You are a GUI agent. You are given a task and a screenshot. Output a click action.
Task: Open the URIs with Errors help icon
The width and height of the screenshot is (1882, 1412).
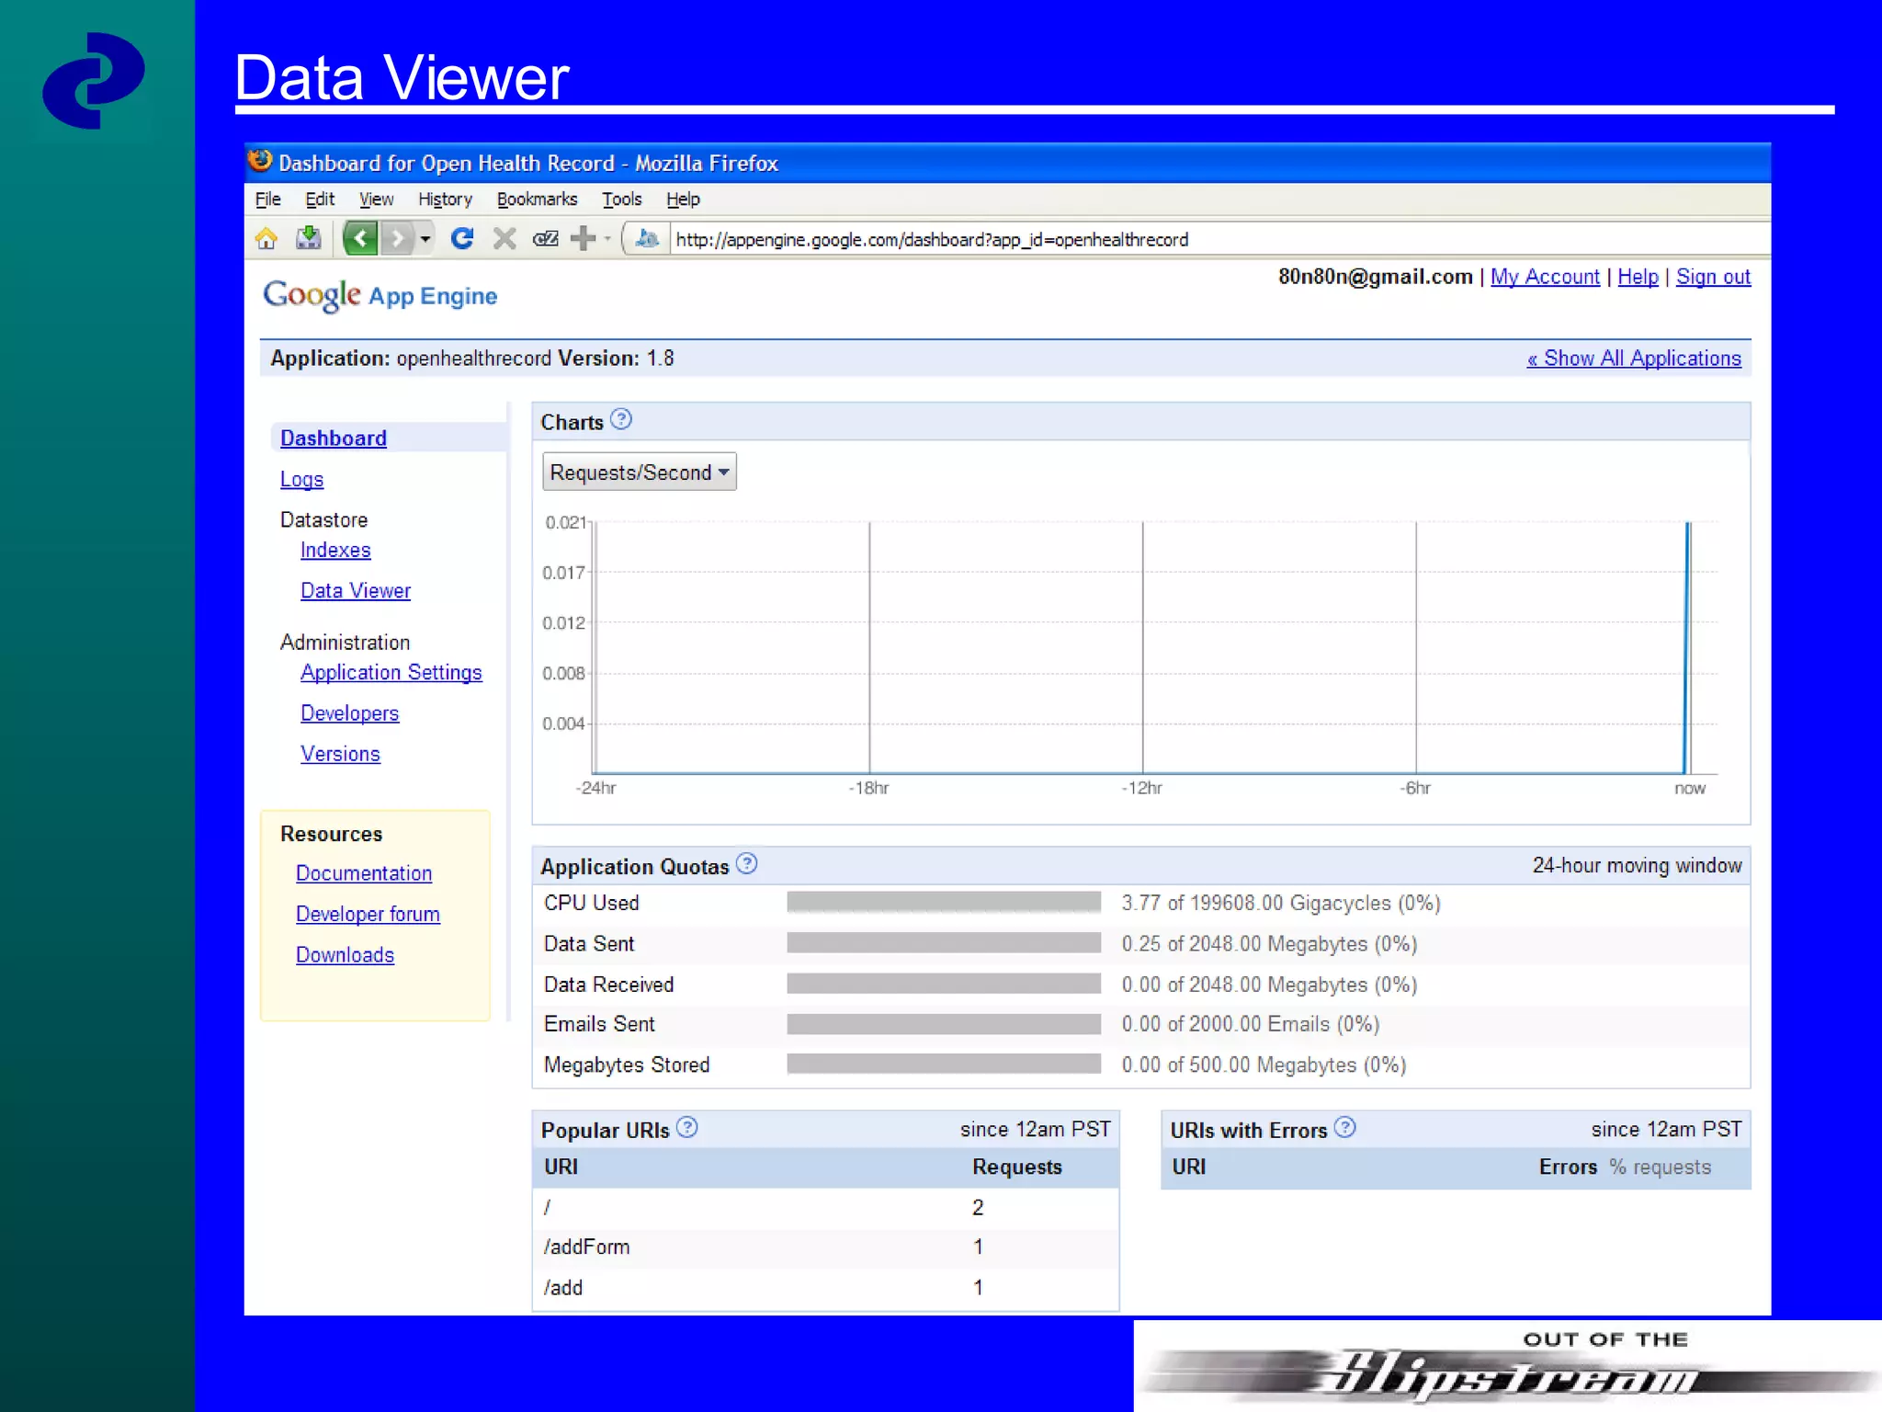click(1345, 1127)
